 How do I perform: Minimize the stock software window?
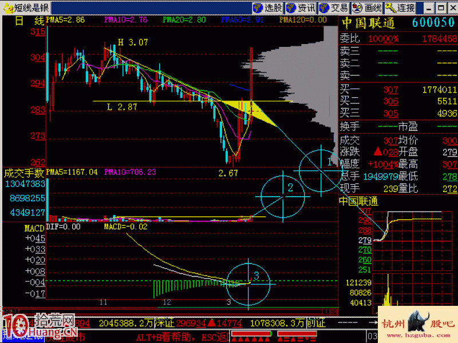pyautogui.click(x=429, y=8)
